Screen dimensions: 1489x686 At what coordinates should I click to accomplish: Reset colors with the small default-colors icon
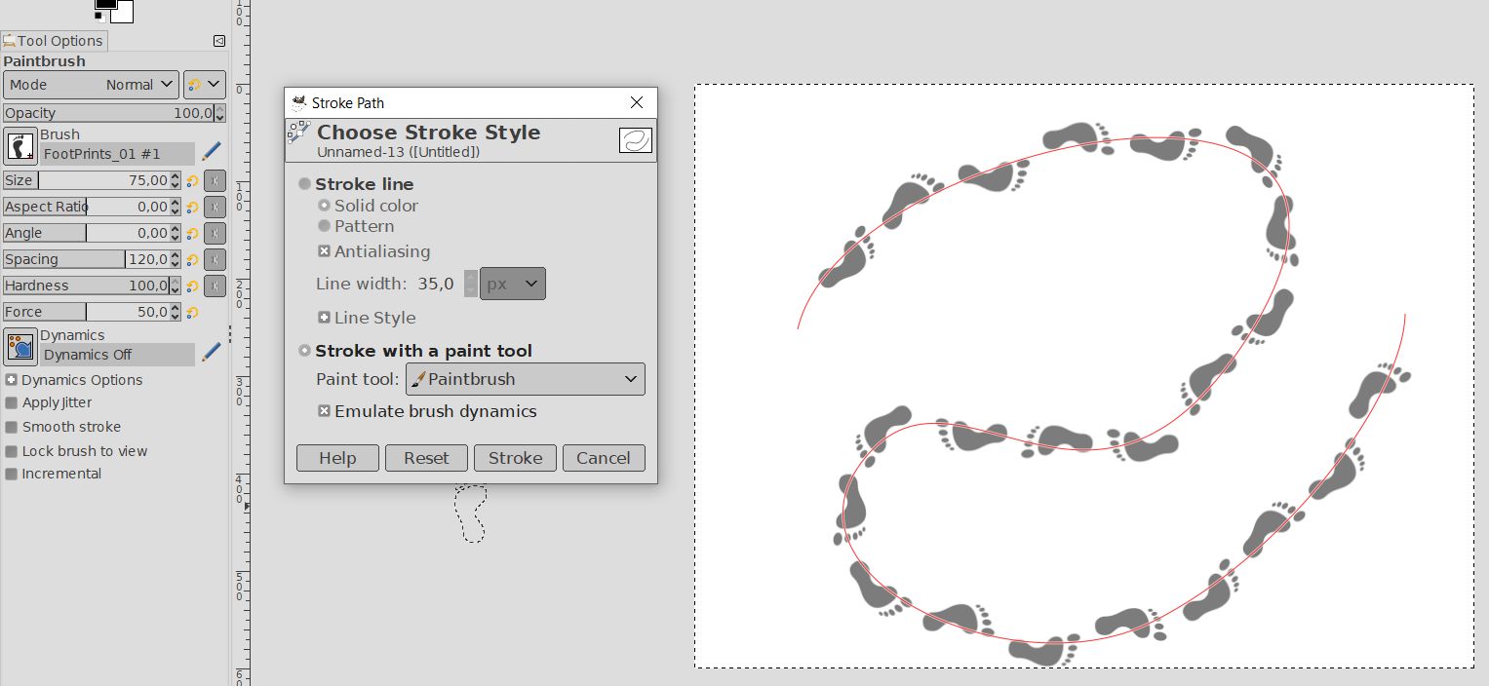coord(98,17)
